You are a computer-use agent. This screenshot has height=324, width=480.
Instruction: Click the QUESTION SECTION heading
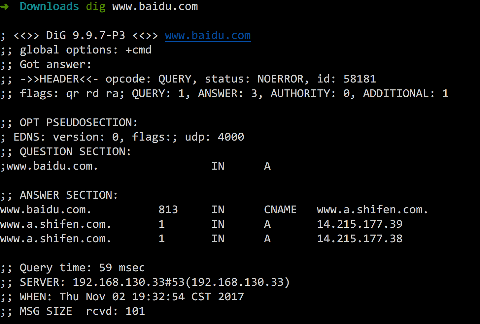pos(76,151)
